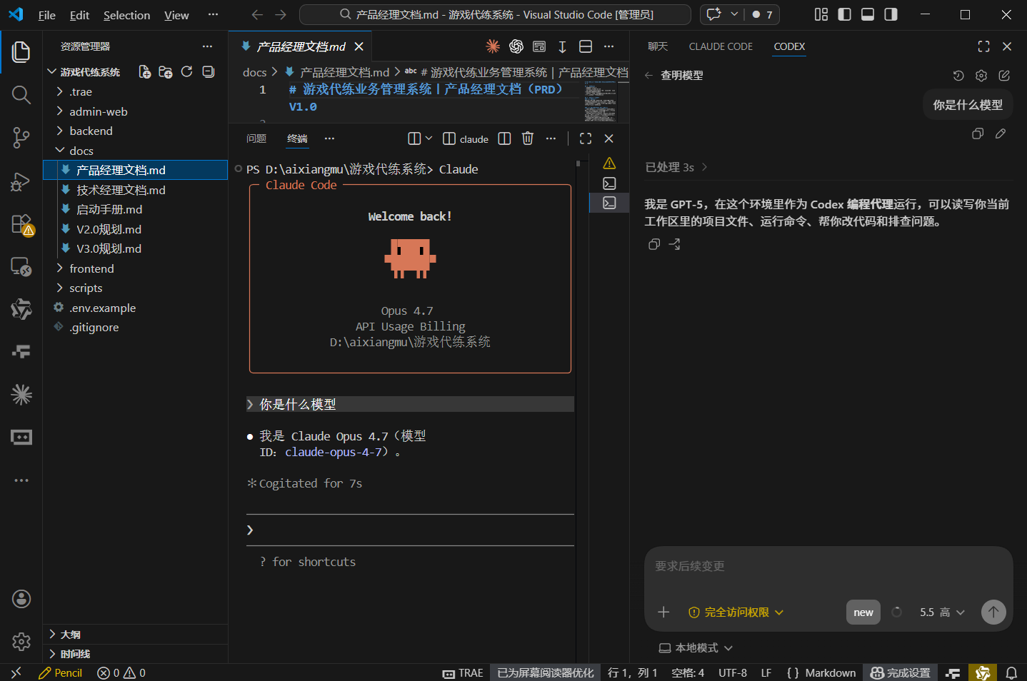Viewport: 1027px width, 681px height.
Task: Open Source Control view
Action: coord(21,138)
